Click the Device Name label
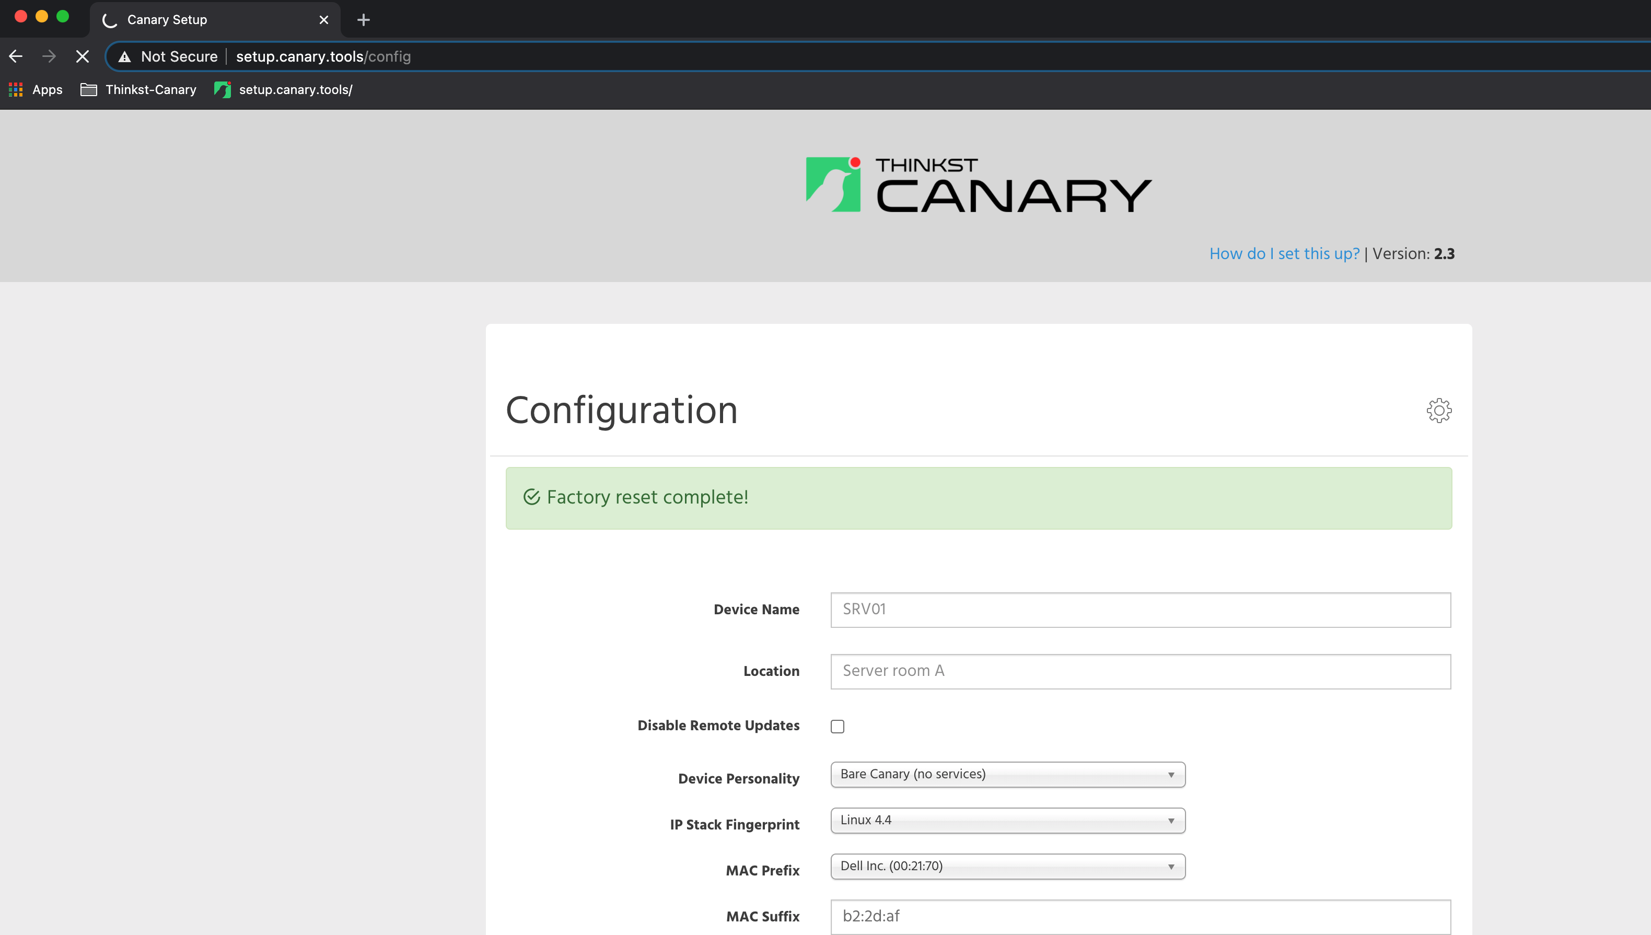Viewport: 1651px width, 935px height. [757, 610]
